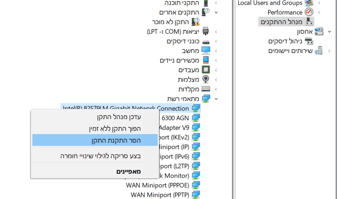The height and width of the screenshot is (199, 337).
Task: Select Local Users and Groups text
Action: [270, 3]
